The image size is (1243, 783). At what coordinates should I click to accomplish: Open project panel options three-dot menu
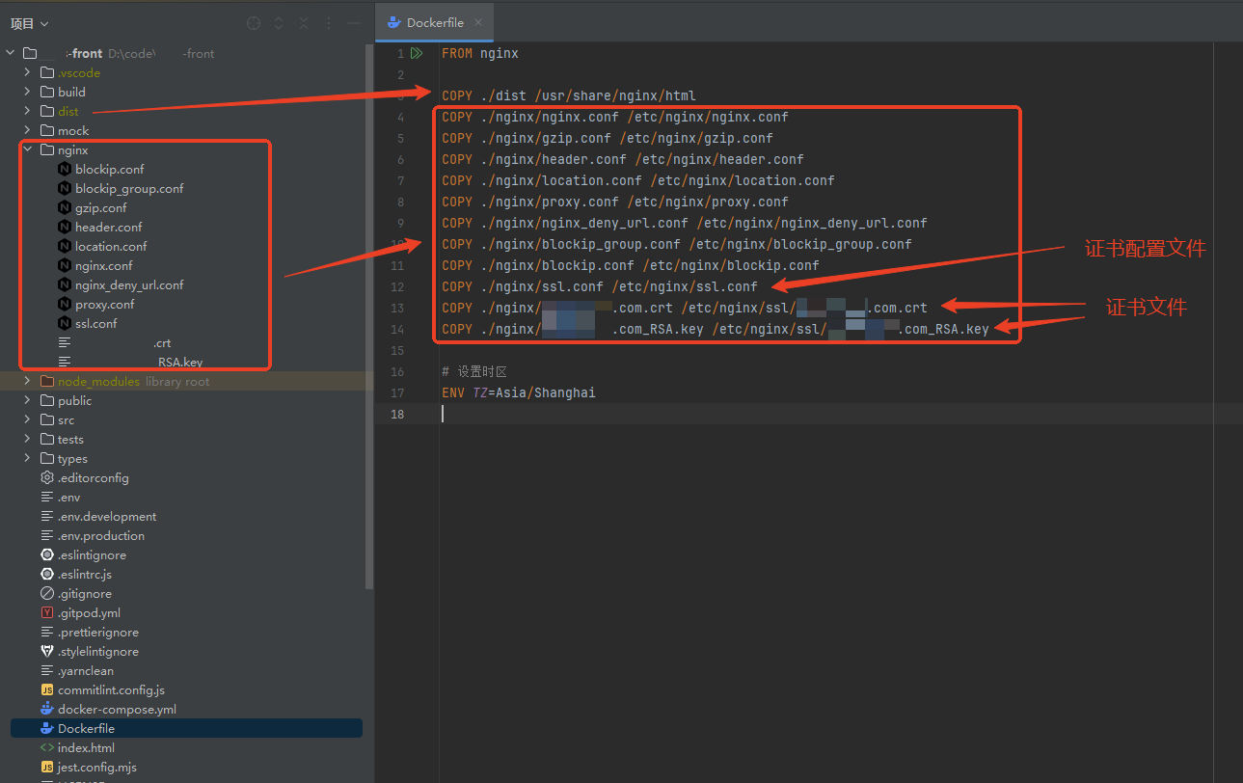coord(329,23)
